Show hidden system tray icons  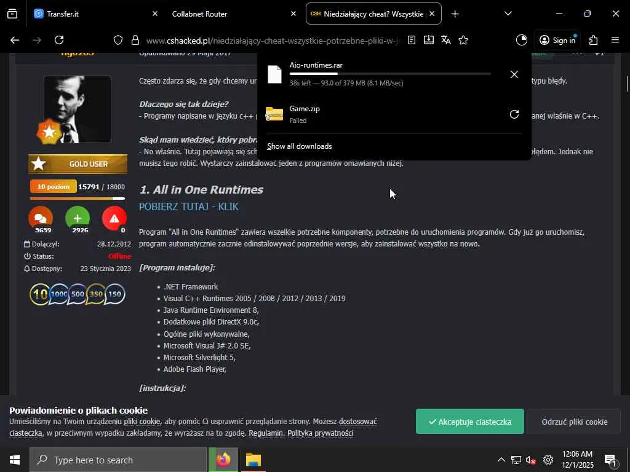pos(501,460)
